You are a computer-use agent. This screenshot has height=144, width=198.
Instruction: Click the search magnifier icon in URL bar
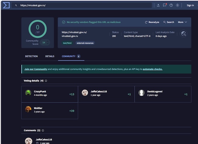tap(16, 5)
